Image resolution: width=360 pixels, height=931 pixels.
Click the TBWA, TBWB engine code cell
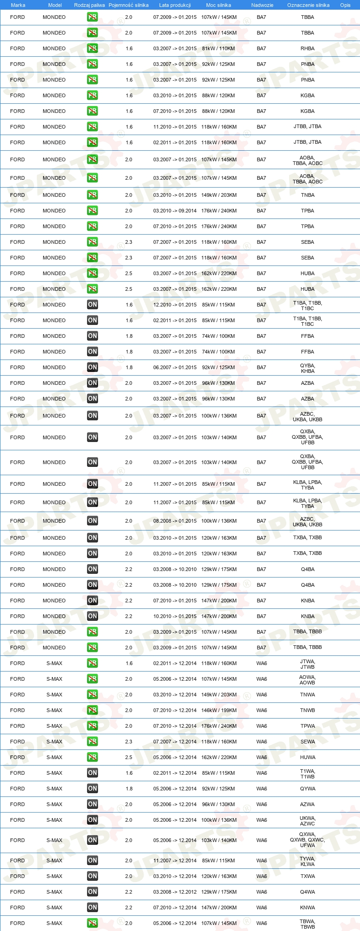pyautogui.click(x=308, y=924)
